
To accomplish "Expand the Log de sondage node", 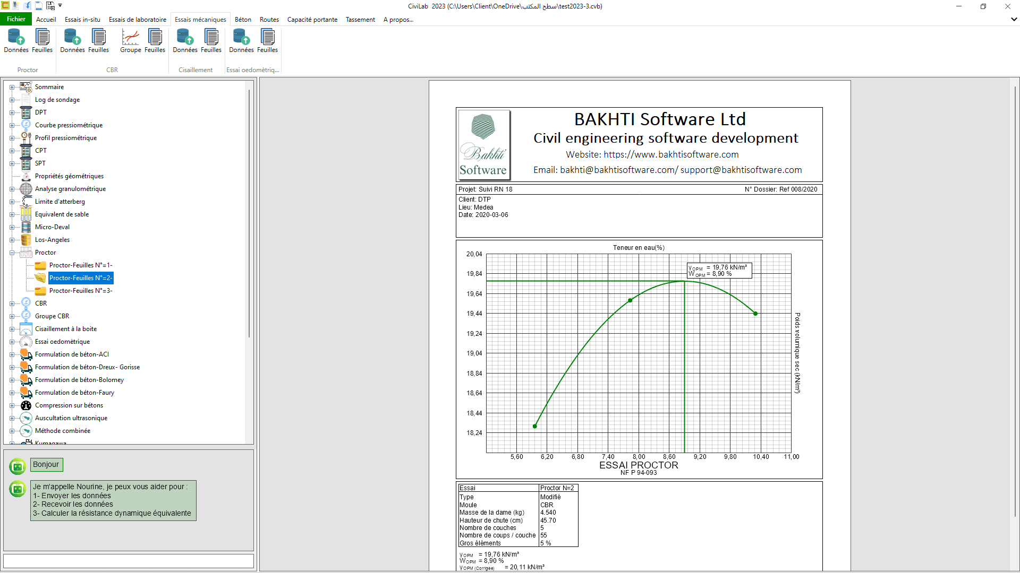I will (12, 100).
